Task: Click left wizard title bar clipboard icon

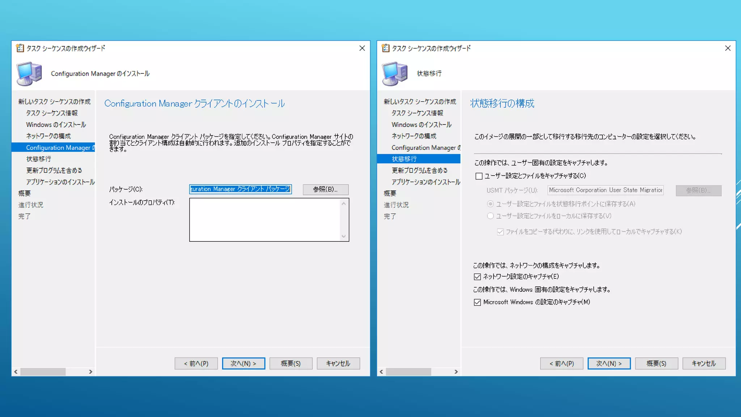Action: point(20,48)
